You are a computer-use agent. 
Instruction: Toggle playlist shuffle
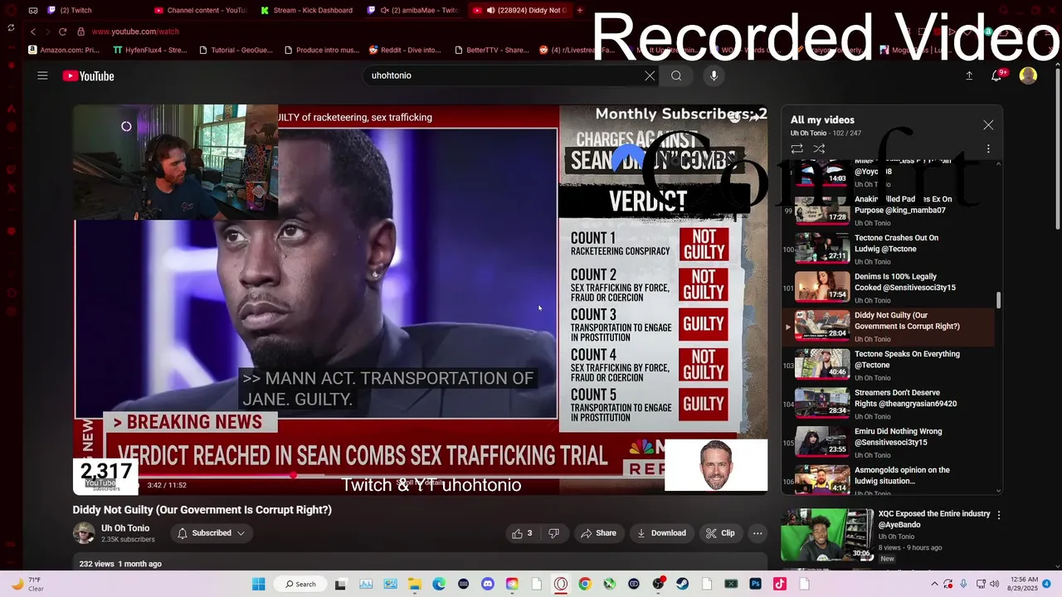tap(819, 148)
